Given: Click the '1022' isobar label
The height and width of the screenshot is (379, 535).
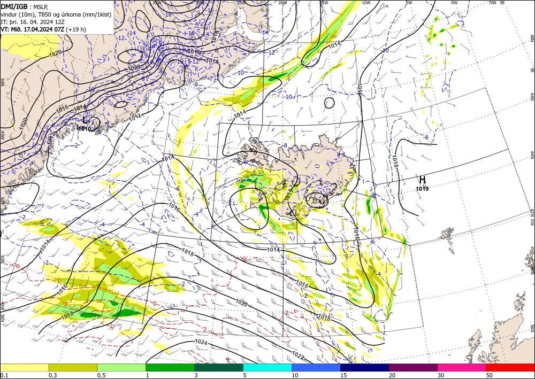Looking at the screenshot, I should point(298,356).
